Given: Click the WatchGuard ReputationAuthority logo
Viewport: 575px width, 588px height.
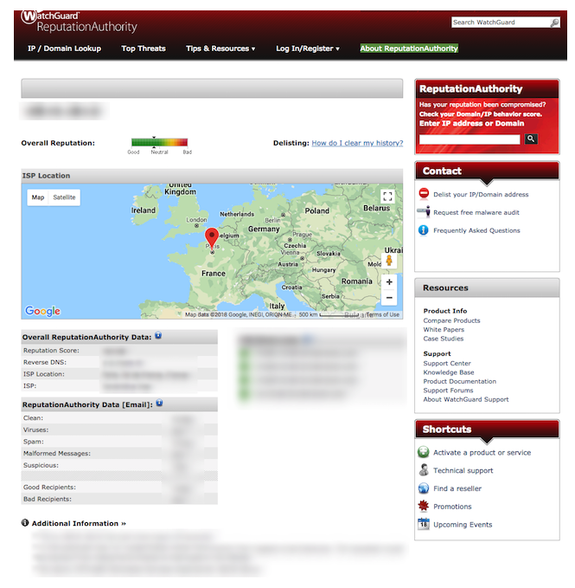Looking at the screenshot, I should (79, 22).
